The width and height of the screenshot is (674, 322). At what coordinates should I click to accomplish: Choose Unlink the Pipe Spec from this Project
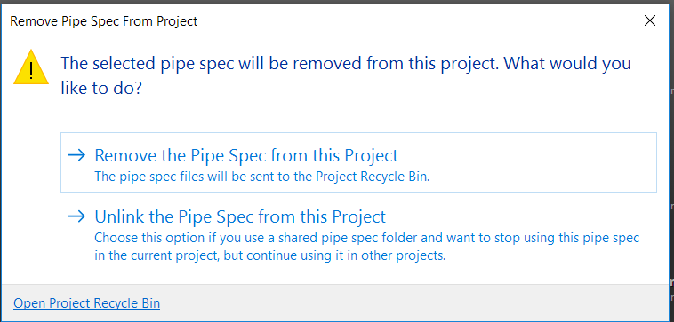tap(358, 235)
